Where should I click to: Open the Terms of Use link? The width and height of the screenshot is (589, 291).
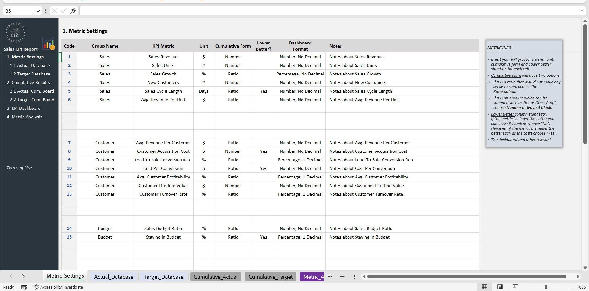19,168
